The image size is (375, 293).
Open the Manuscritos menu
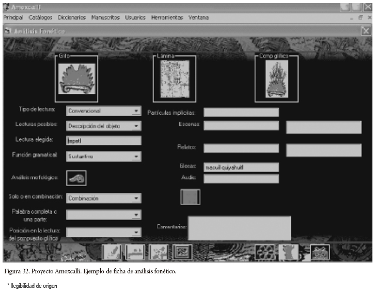(x=105, y=18)
